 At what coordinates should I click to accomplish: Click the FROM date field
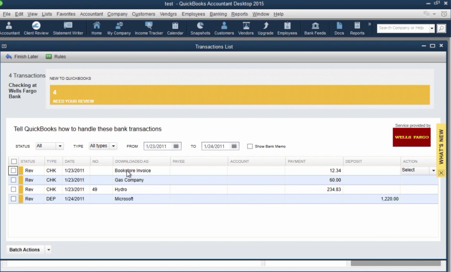pyautogui.click(x=158, y=146)
